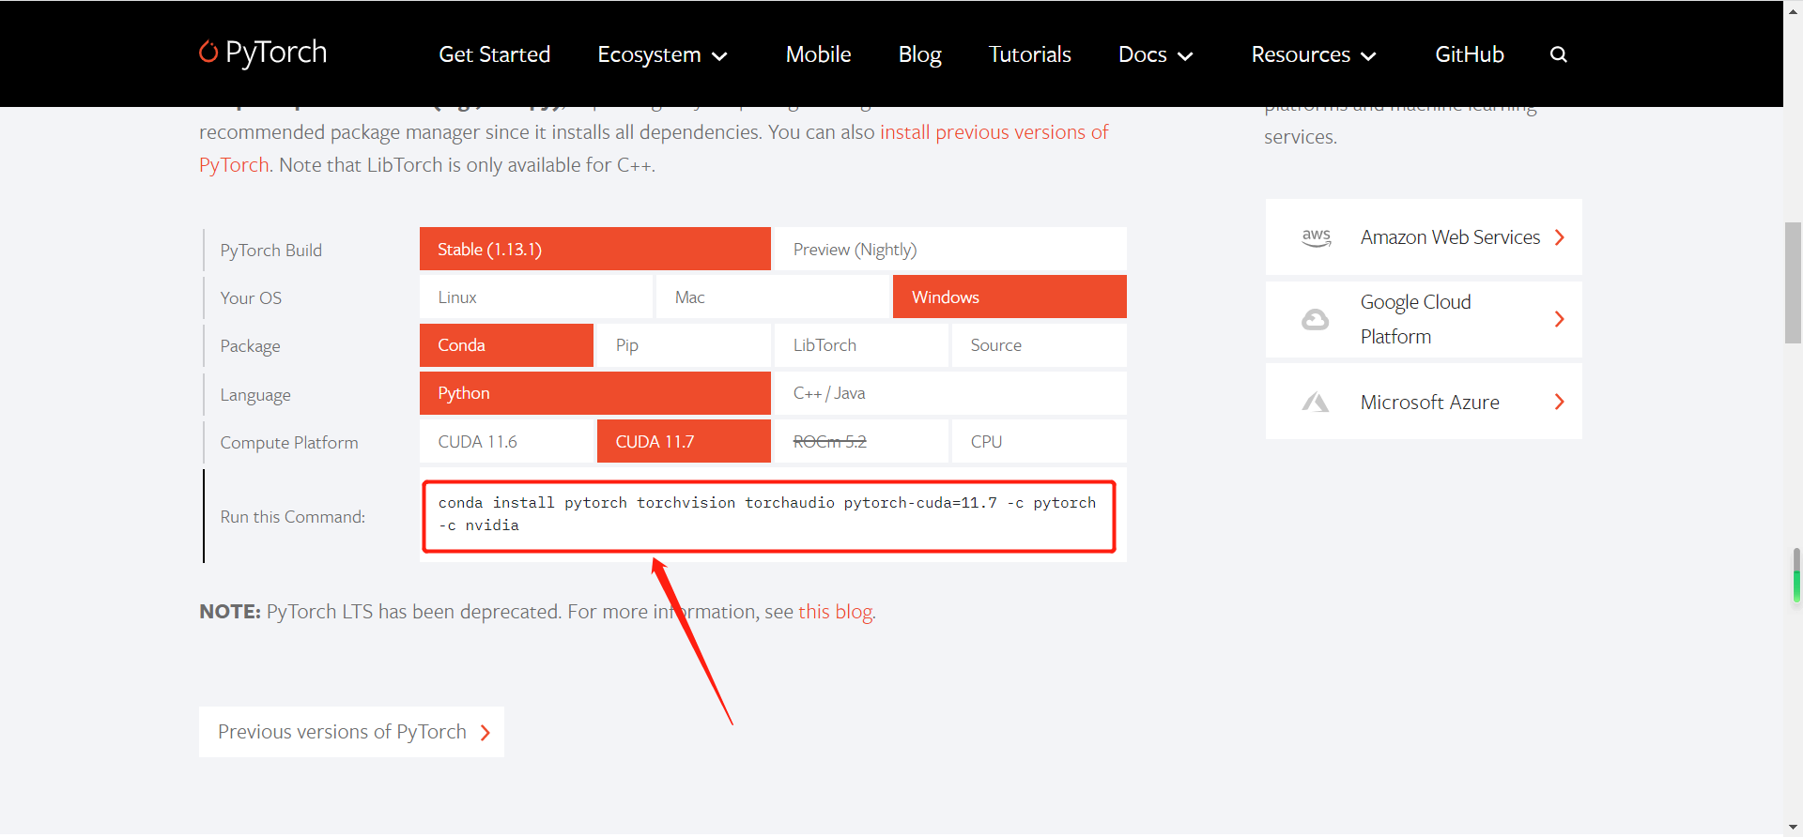Click the arrow beside Google Cloud Platform

pyautogui.click(x=1560, y=319)
